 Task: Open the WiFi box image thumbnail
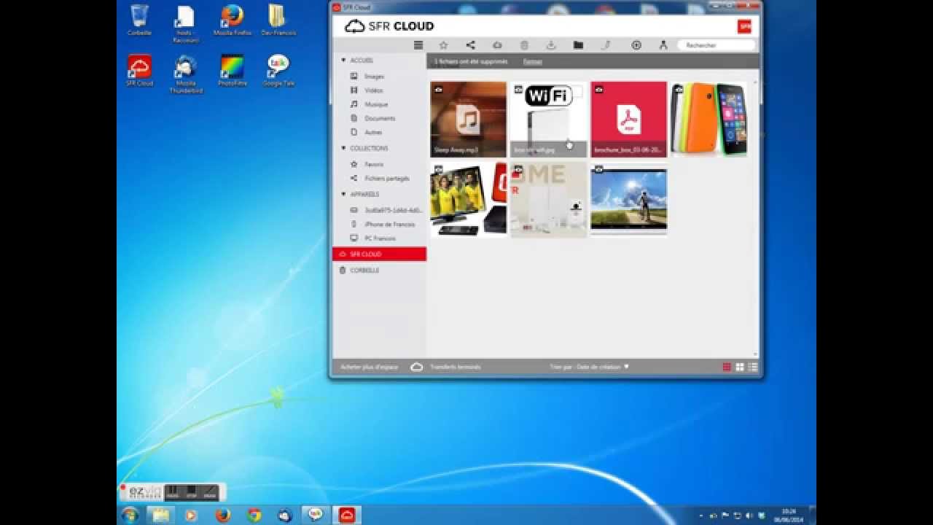click(x=548, y=120)
